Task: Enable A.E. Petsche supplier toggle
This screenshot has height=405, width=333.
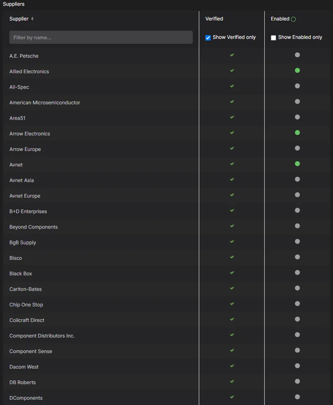Action: [297, 55]
